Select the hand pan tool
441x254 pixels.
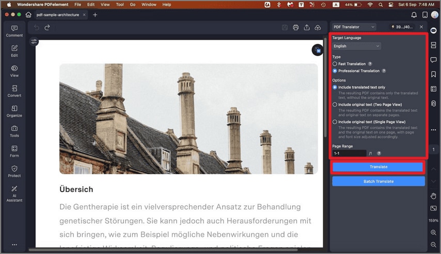pyautogui.click(x=433, y=196)
